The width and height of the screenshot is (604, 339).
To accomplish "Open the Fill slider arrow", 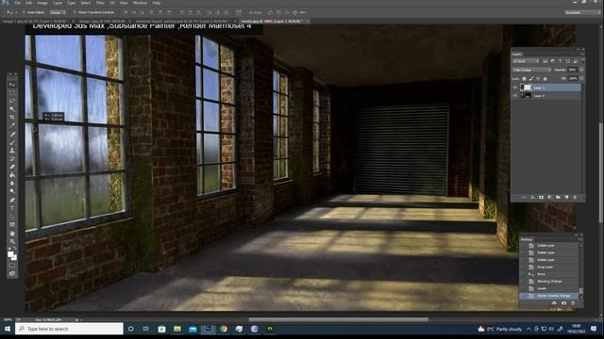I will pyautogui.click(x=581, y=79).
